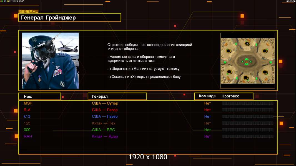This screenshot has height=166, width=296.
Task: Click the GENERAL label tag
Action: pyautogui.click(x=28, y=11)
